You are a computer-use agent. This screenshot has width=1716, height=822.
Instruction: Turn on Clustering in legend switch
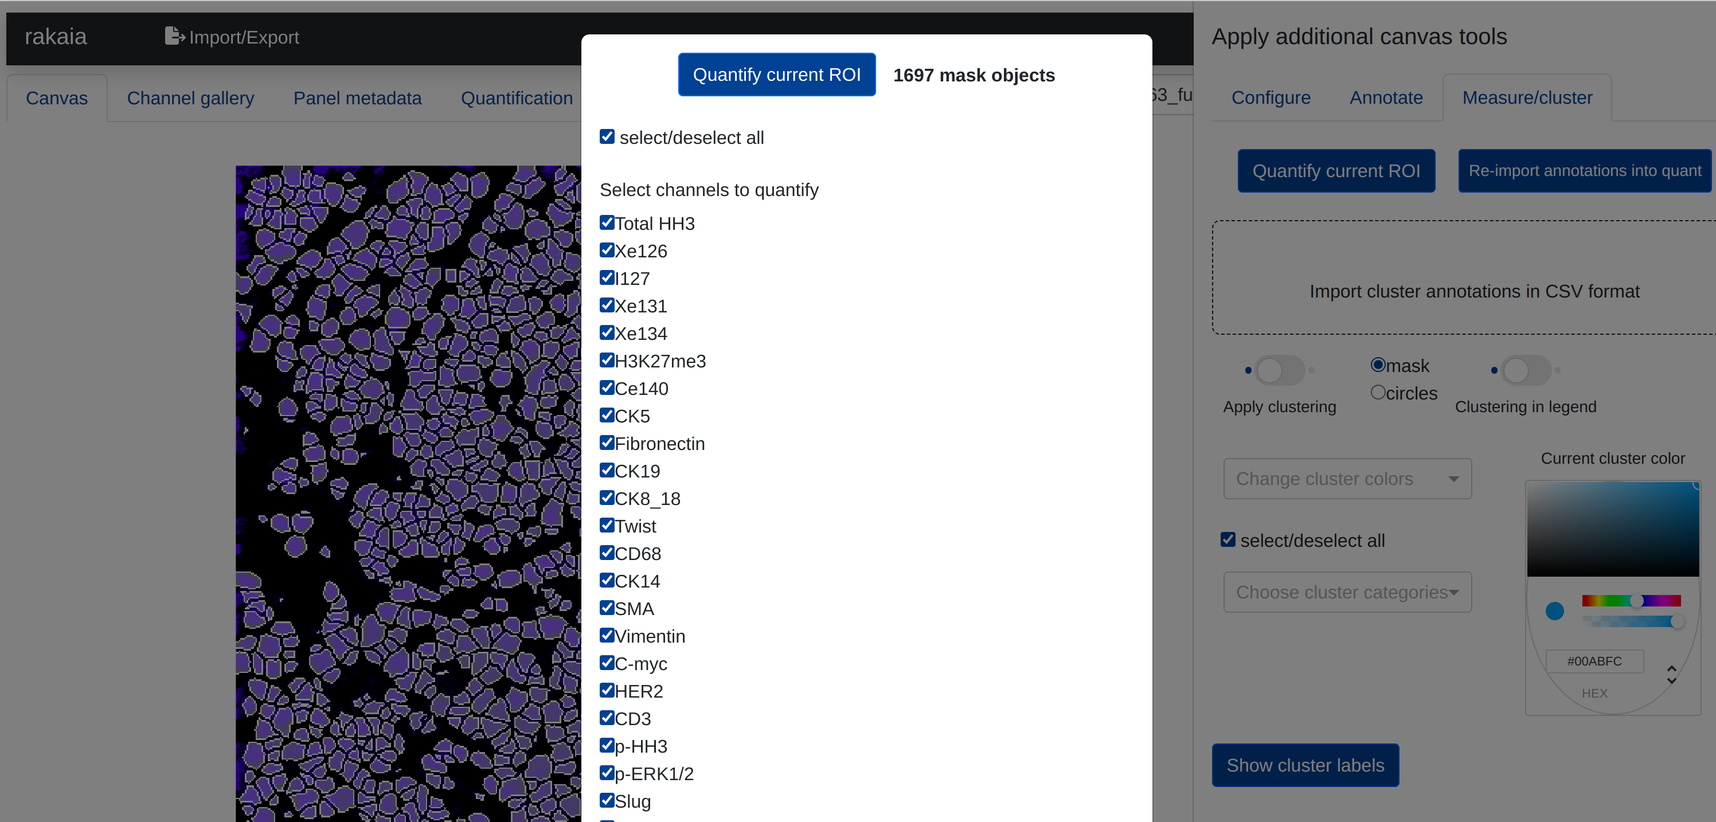[x=1525, y=370]
